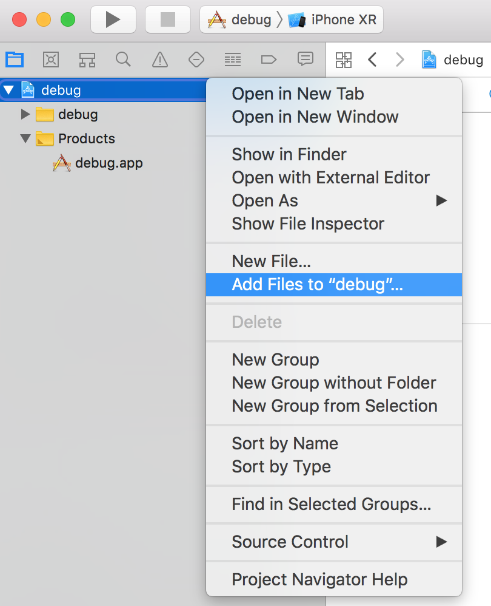
Task: Show the Issue navigator warning icon
Action: (159, 60)
